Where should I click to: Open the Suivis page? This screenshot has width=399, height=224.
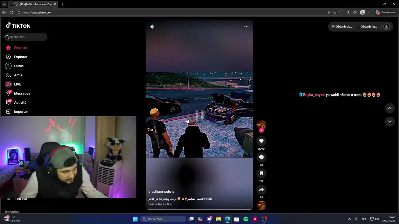click(x=19, y=66)
